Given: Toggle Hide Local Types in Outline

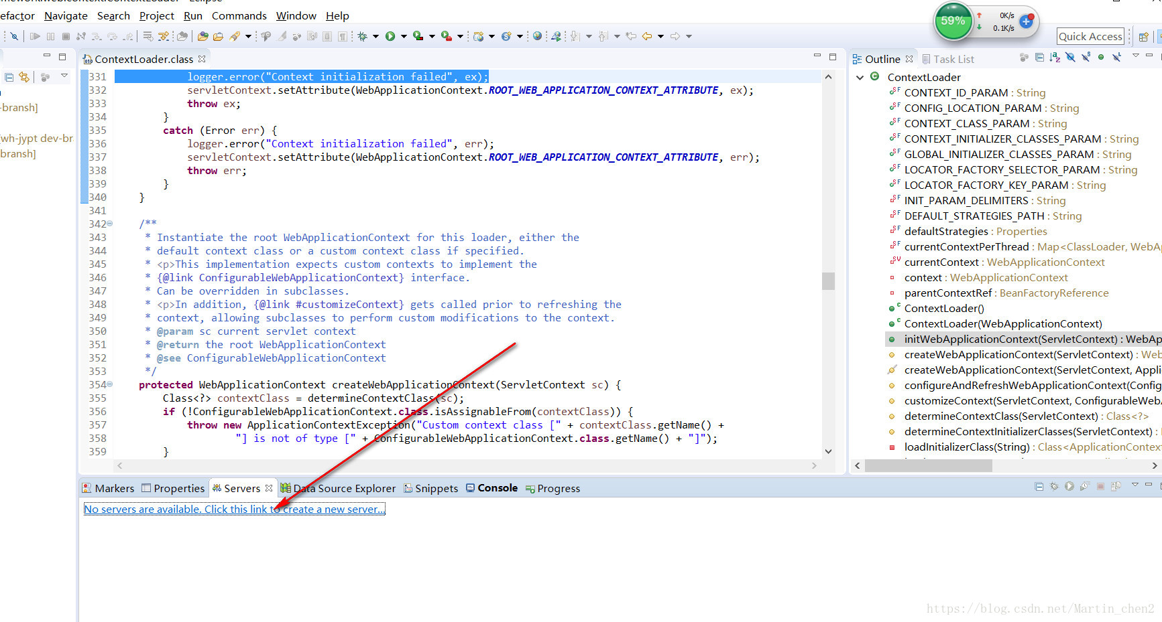Looking at the screenshot, I should pos(1116,58).
